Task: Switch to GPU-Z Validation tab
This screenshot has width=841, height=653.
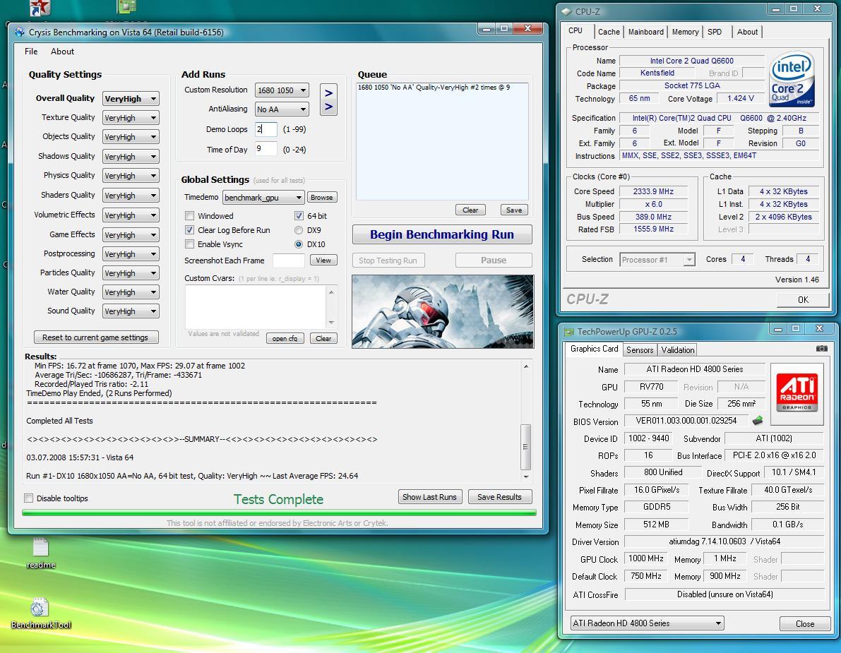Action: pyautogui.click(x=677, y=349)
